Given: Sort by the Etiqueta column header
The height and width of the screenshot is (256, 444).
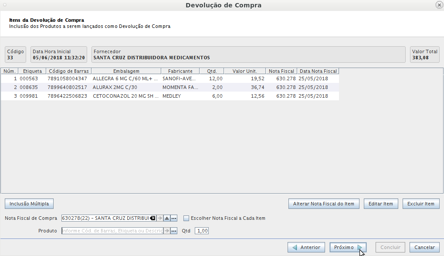Looking at the screenshot, I should click(32, 71).
